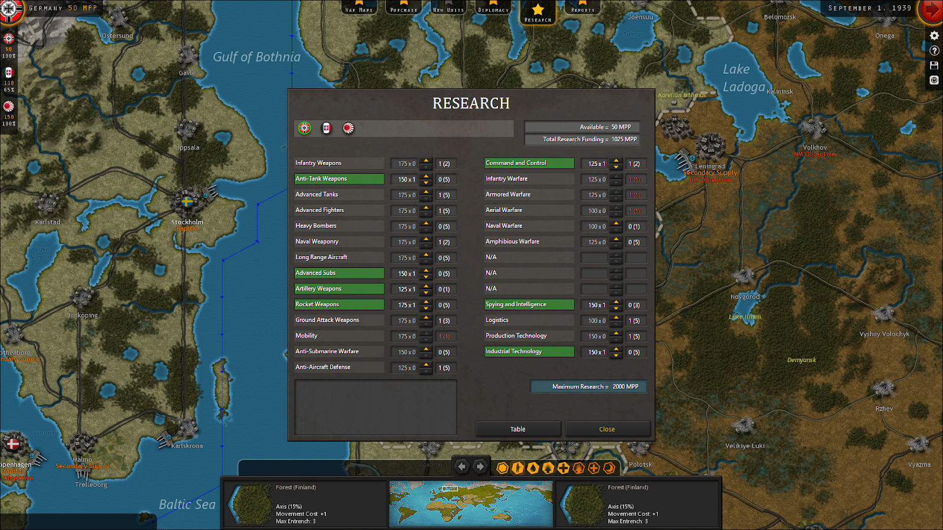Open the Purchase screen
Image resolution: width=943 pixels, height=530 pixels.
pos(404,8)
